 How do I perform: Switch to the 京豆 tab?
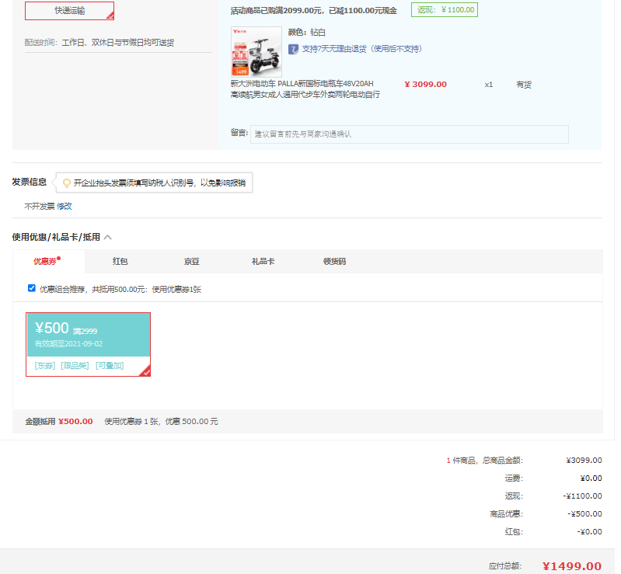pyautogui.click(x=192, y=261)
